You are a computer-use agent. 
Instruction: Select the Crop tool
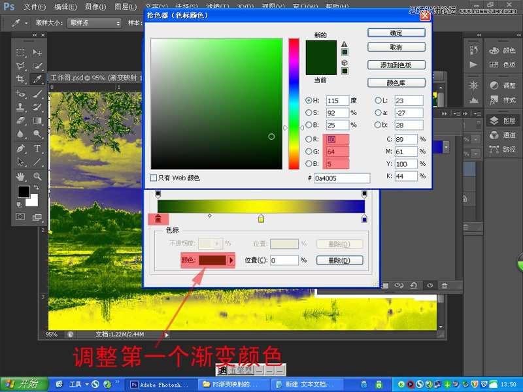(20, 79)
